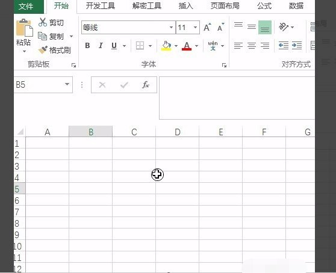The image size is (336, 273).
Task: Select row 9 header
Action: pos(19,235)
